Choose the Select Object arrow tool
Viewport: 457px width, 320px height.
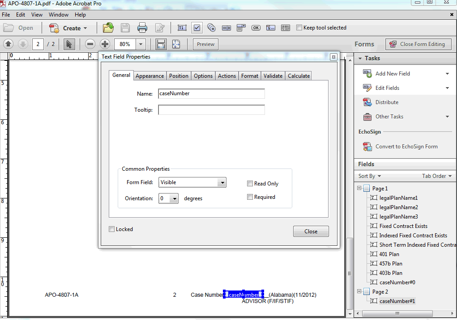click(68, 44)
